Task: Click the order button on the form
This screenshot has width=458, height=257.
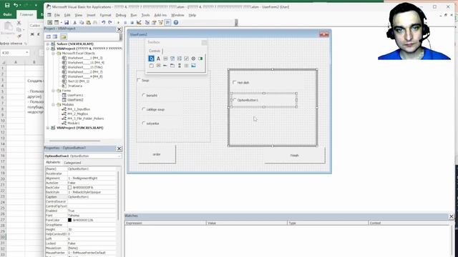Action: point(157,154)
